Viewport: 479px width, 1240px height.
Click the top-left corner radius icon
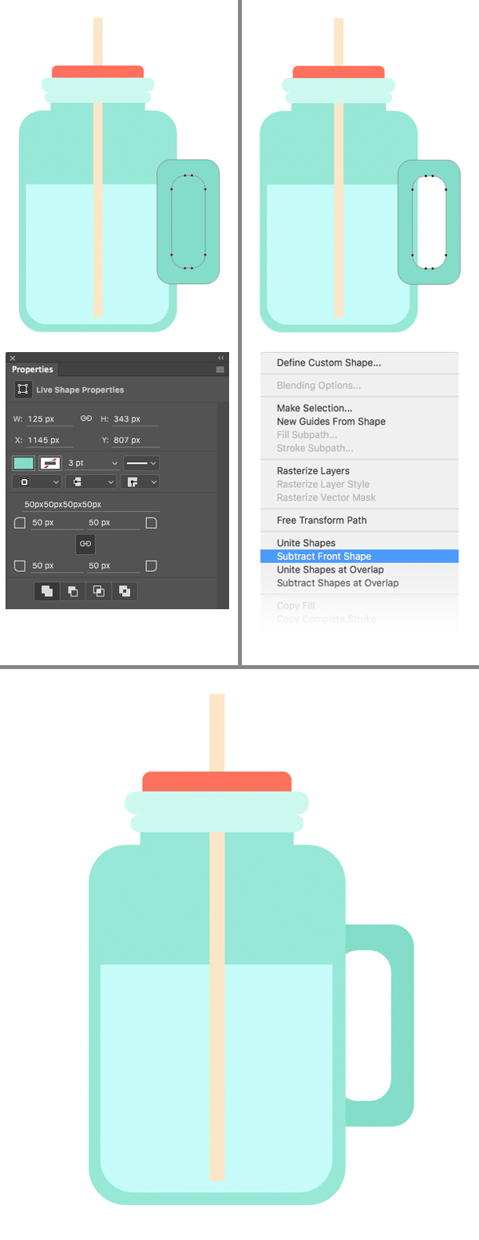click(20, 523)
